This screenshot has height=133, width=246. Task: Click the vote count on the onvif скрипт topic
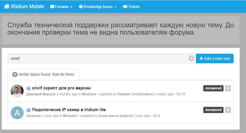coord(228,88)
